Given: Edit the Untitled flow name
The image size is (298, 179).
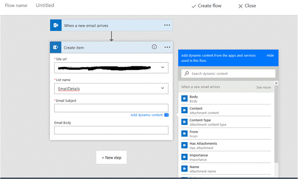Looking at the screenshot, I should coord(45,5).
